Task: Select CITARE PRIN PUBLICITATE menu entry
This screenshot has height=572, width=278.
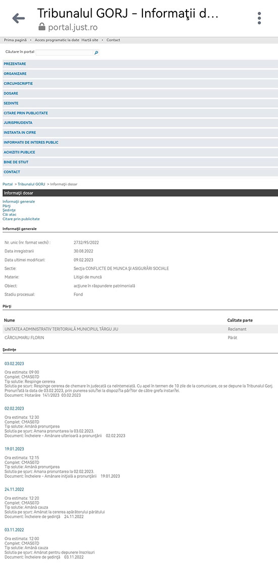Action: (140, 113)
